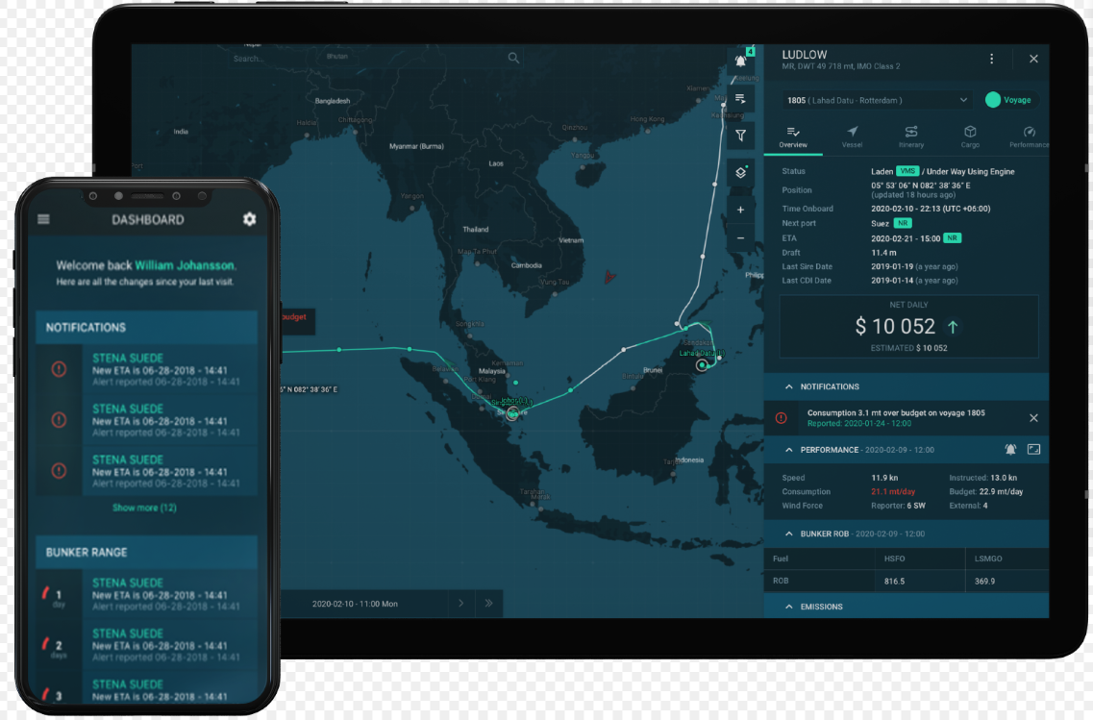Open the phone dashboard hamburger menu

tap(43, 219)
